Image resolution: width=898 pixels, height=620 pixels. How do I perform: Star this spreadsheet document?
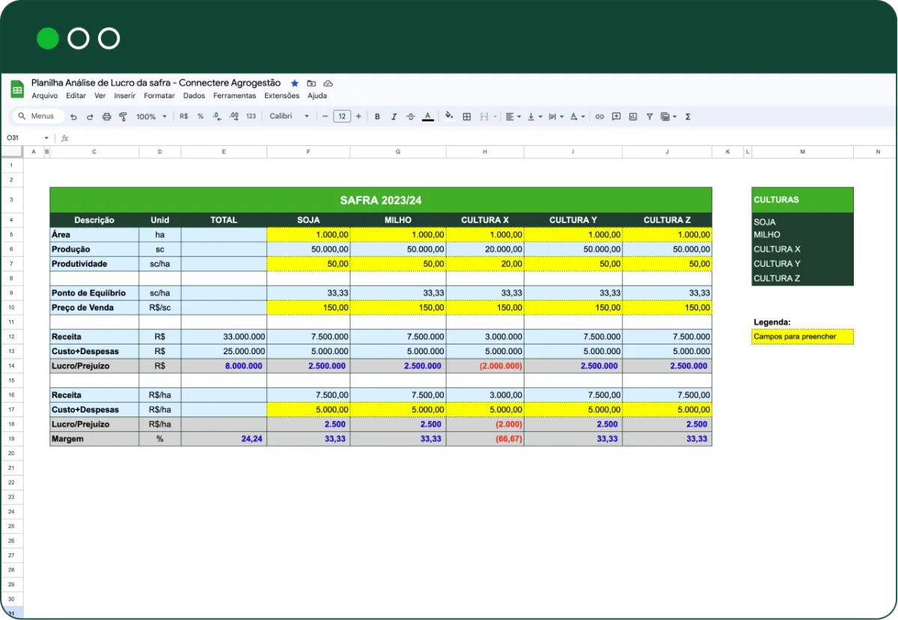coord(295,83)
